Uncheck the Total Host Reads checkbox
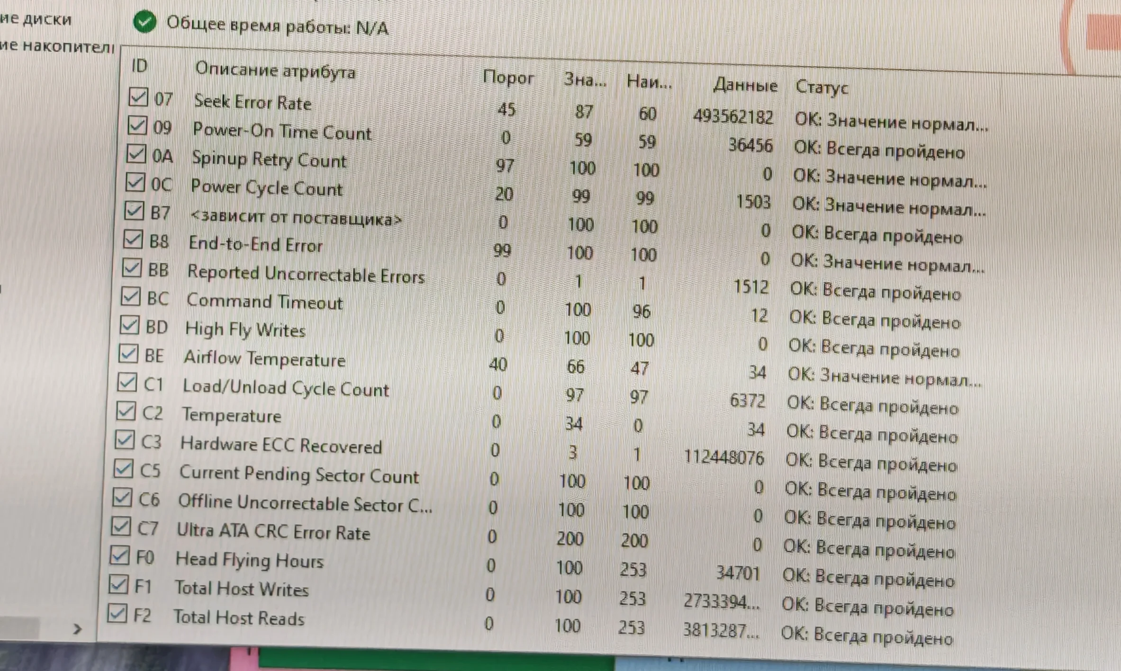Viewport: 1121px width, 671px height. point(117,614)
